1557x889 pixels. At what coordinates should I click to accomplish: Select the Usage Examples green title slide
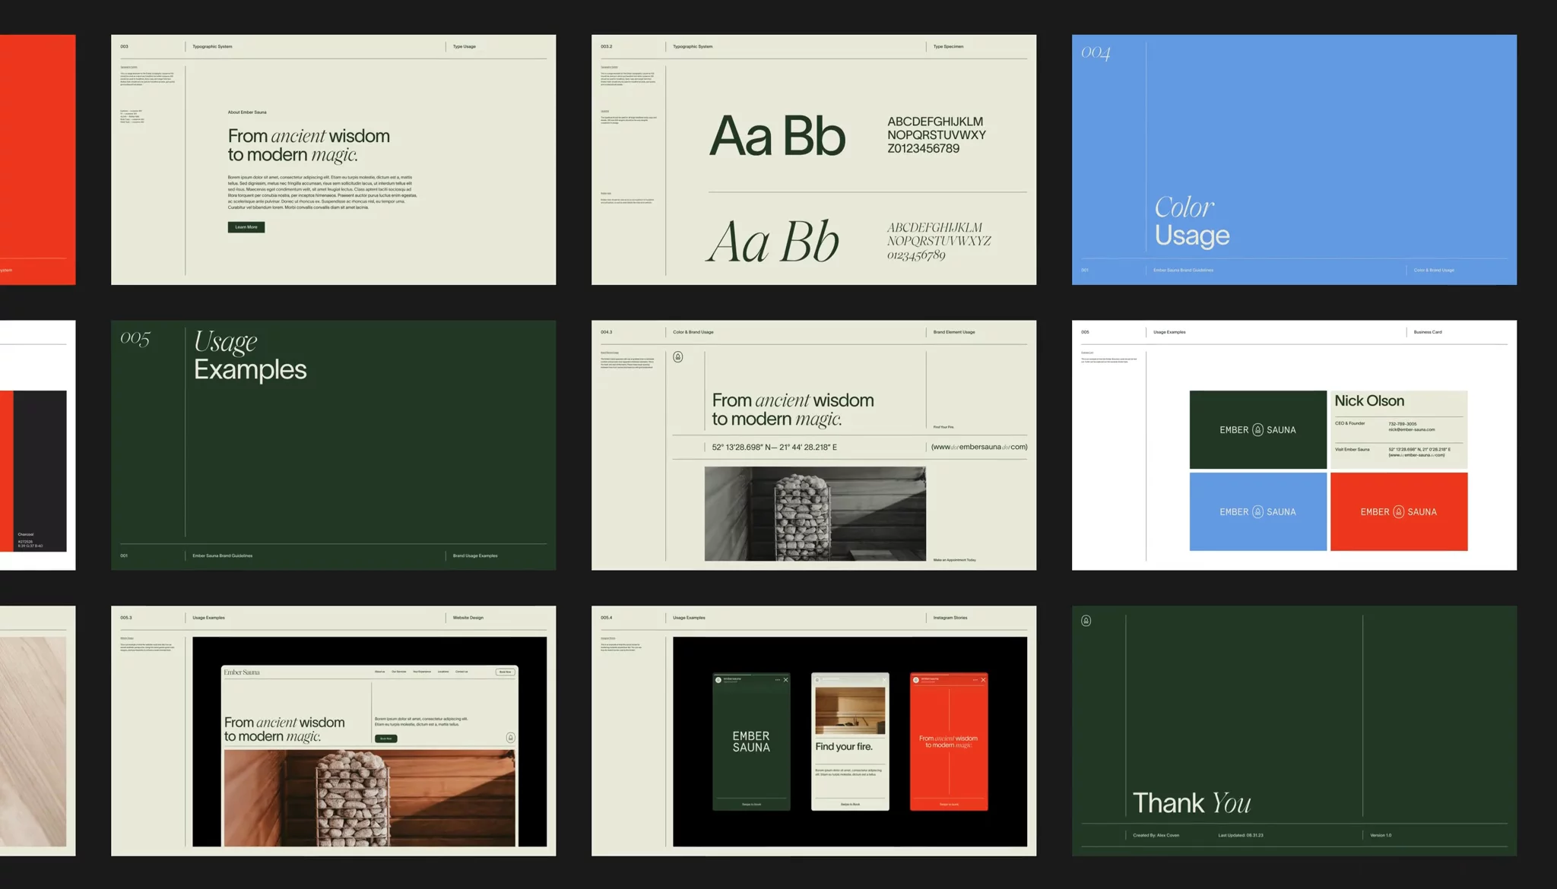[333, 445]
